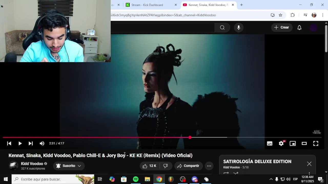328x184 pixels.
Task: Open network tray icon
Action: pos(282,179)
